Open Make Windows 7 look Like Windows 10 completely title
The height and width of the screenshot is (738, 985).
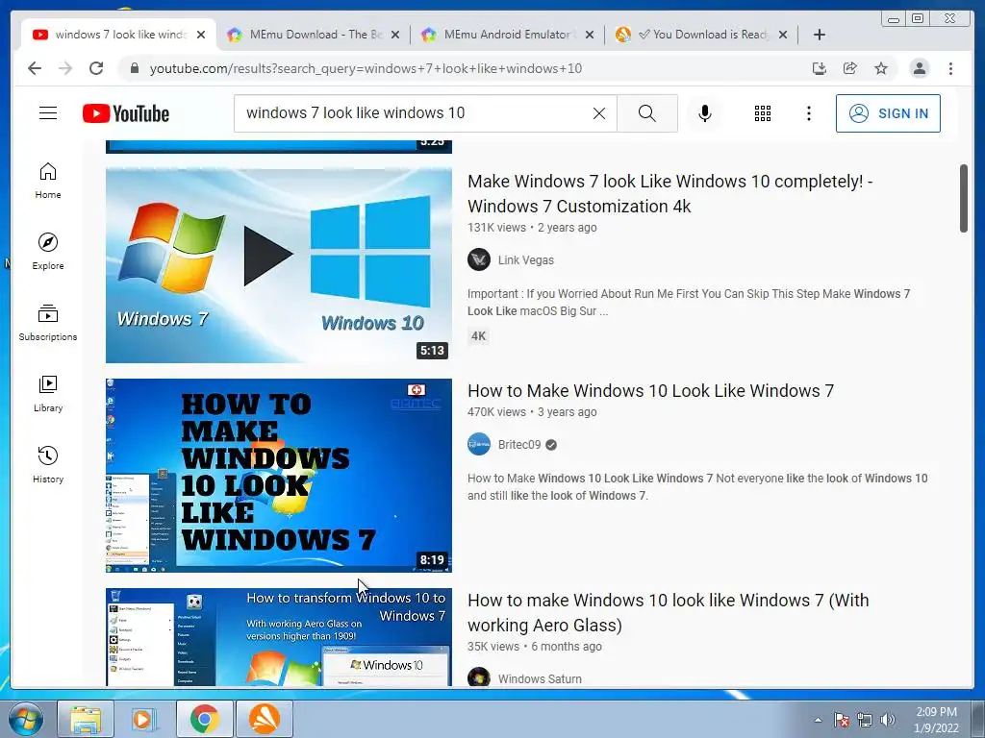[x=669, y=193]
